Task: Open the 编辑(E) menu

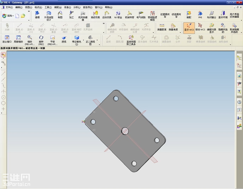Action: (19, 7)
